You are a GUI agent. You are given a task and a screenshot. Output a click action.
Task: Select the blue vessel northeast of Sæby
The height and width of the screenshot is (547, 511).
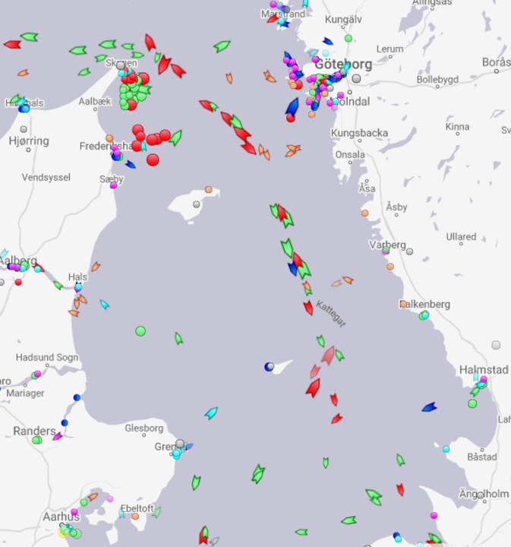131,163
